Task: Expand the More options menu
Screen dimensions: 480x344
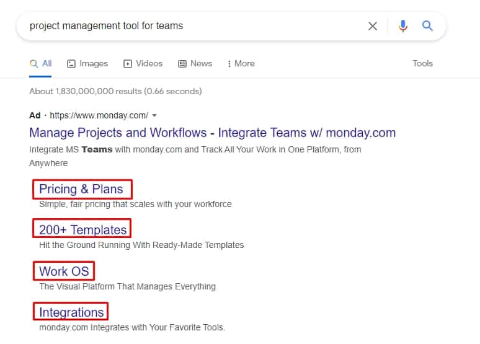Action: [241, 63]
